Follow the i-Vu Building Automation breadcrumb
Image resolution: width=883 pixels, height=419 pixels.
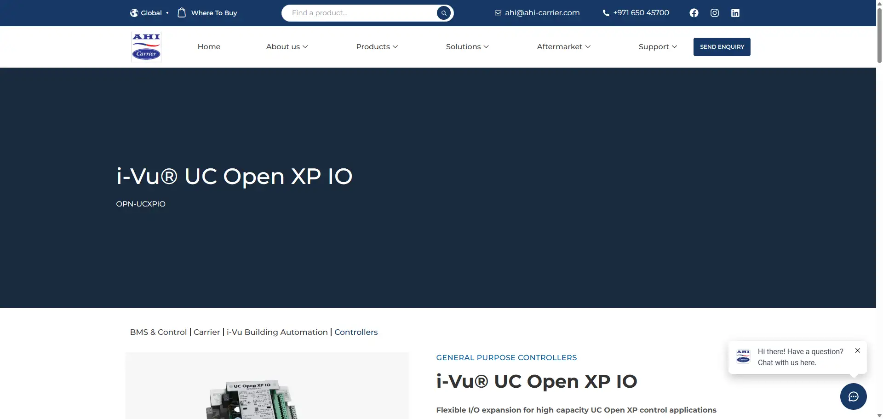pyautogui.click(x=277, y=332)
